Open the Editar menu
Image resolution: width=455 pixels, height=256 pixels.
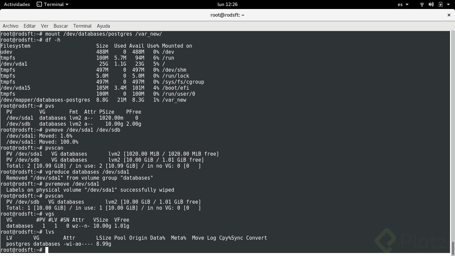[30, 26]
